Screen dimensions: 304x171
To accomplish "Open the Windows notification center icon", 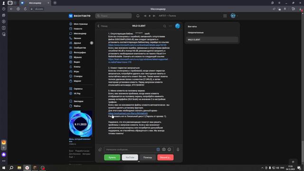I will 299,168.
